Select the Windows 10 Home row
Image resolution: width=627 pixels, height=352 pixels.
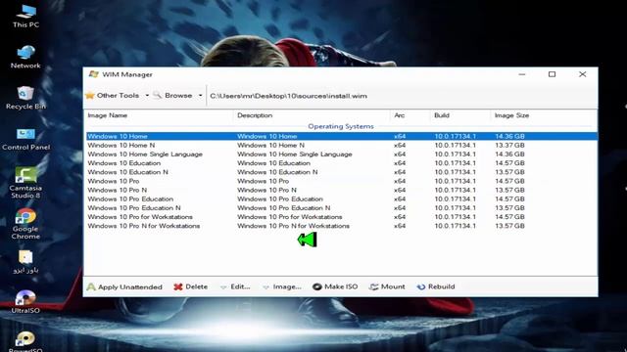tap(342, 136)
